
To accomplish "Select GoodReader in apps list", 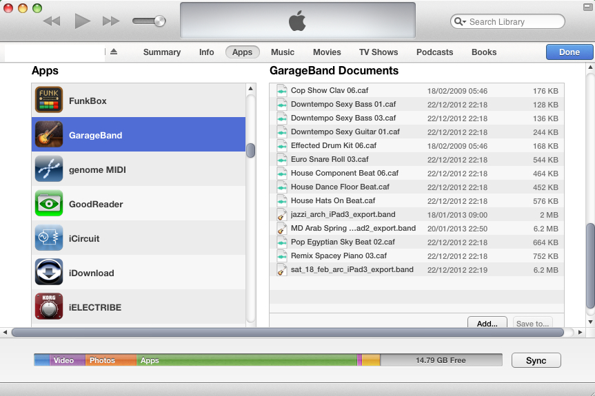I will 139,203.
